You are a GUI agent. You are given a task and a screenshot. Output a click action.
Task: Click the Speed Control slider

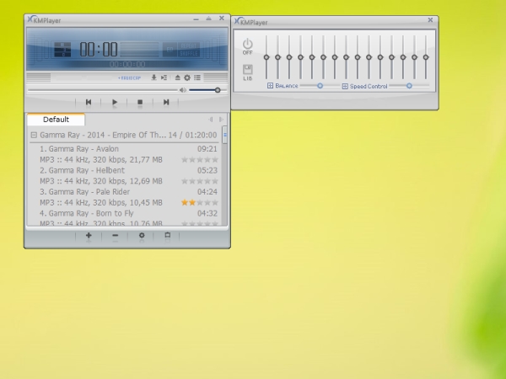coord(409,86)
